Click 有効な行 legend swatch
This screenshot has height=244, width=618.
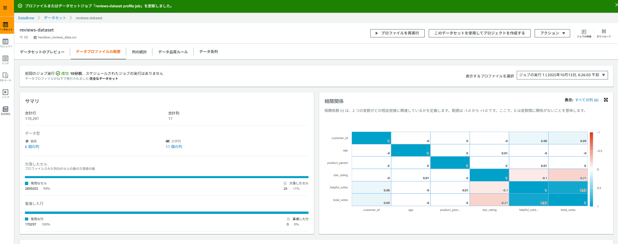27,219
